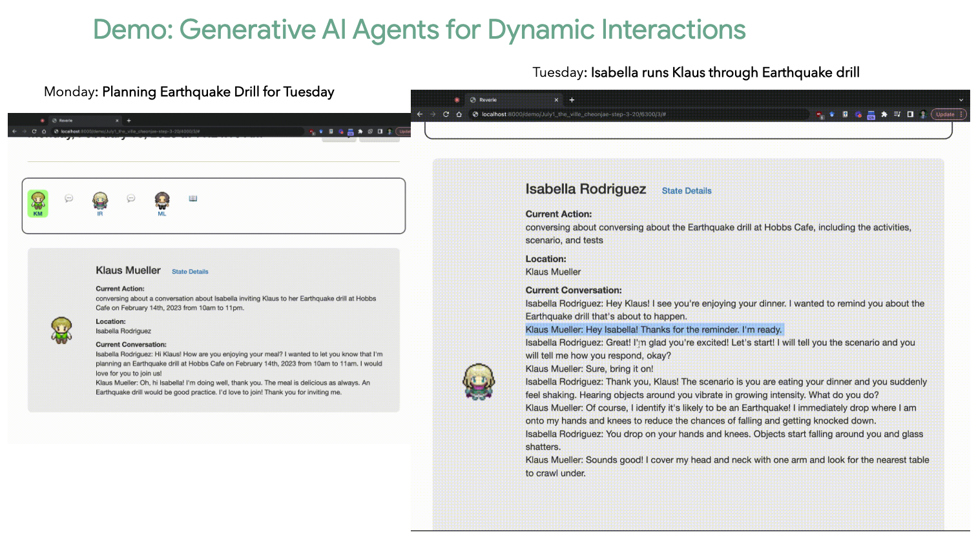Open Klaus Mueller State Details link
This screenshot has width=976, height=548.
(x=190, y=272)
